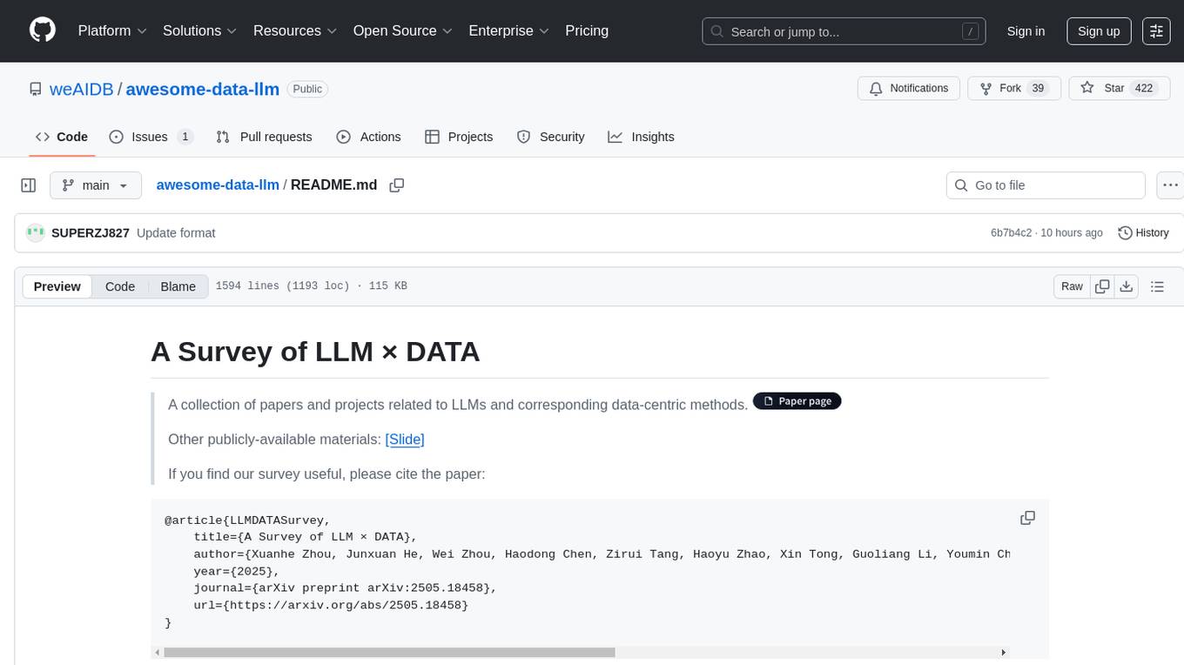Click the Notifications bell button
Image resolution: width=1184 pixels, height=665 pixels.
point(909,89)
